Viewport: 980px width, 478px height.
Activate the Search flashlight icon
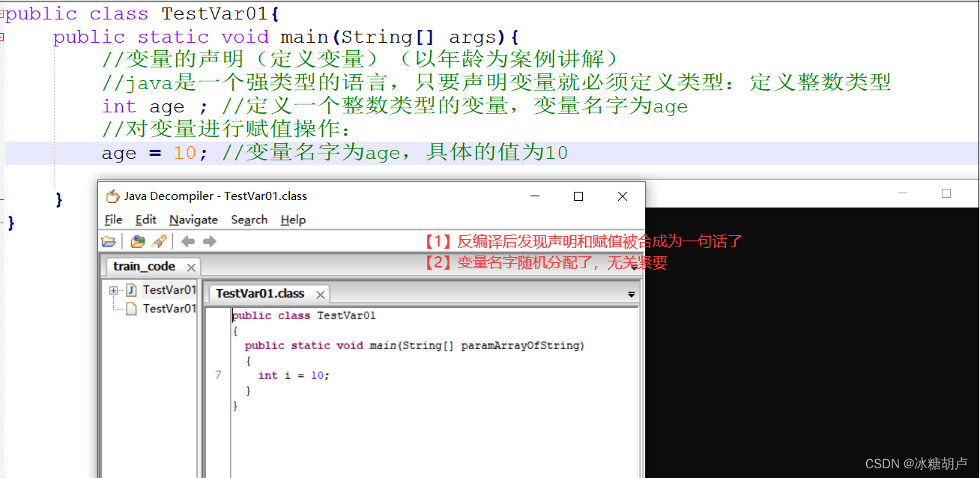click(158, 240)
